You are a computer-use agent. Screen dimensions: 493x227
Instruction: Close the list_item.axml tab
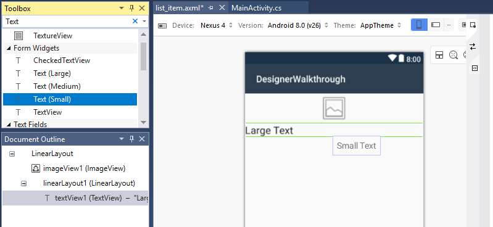click(x=222, y=7)
